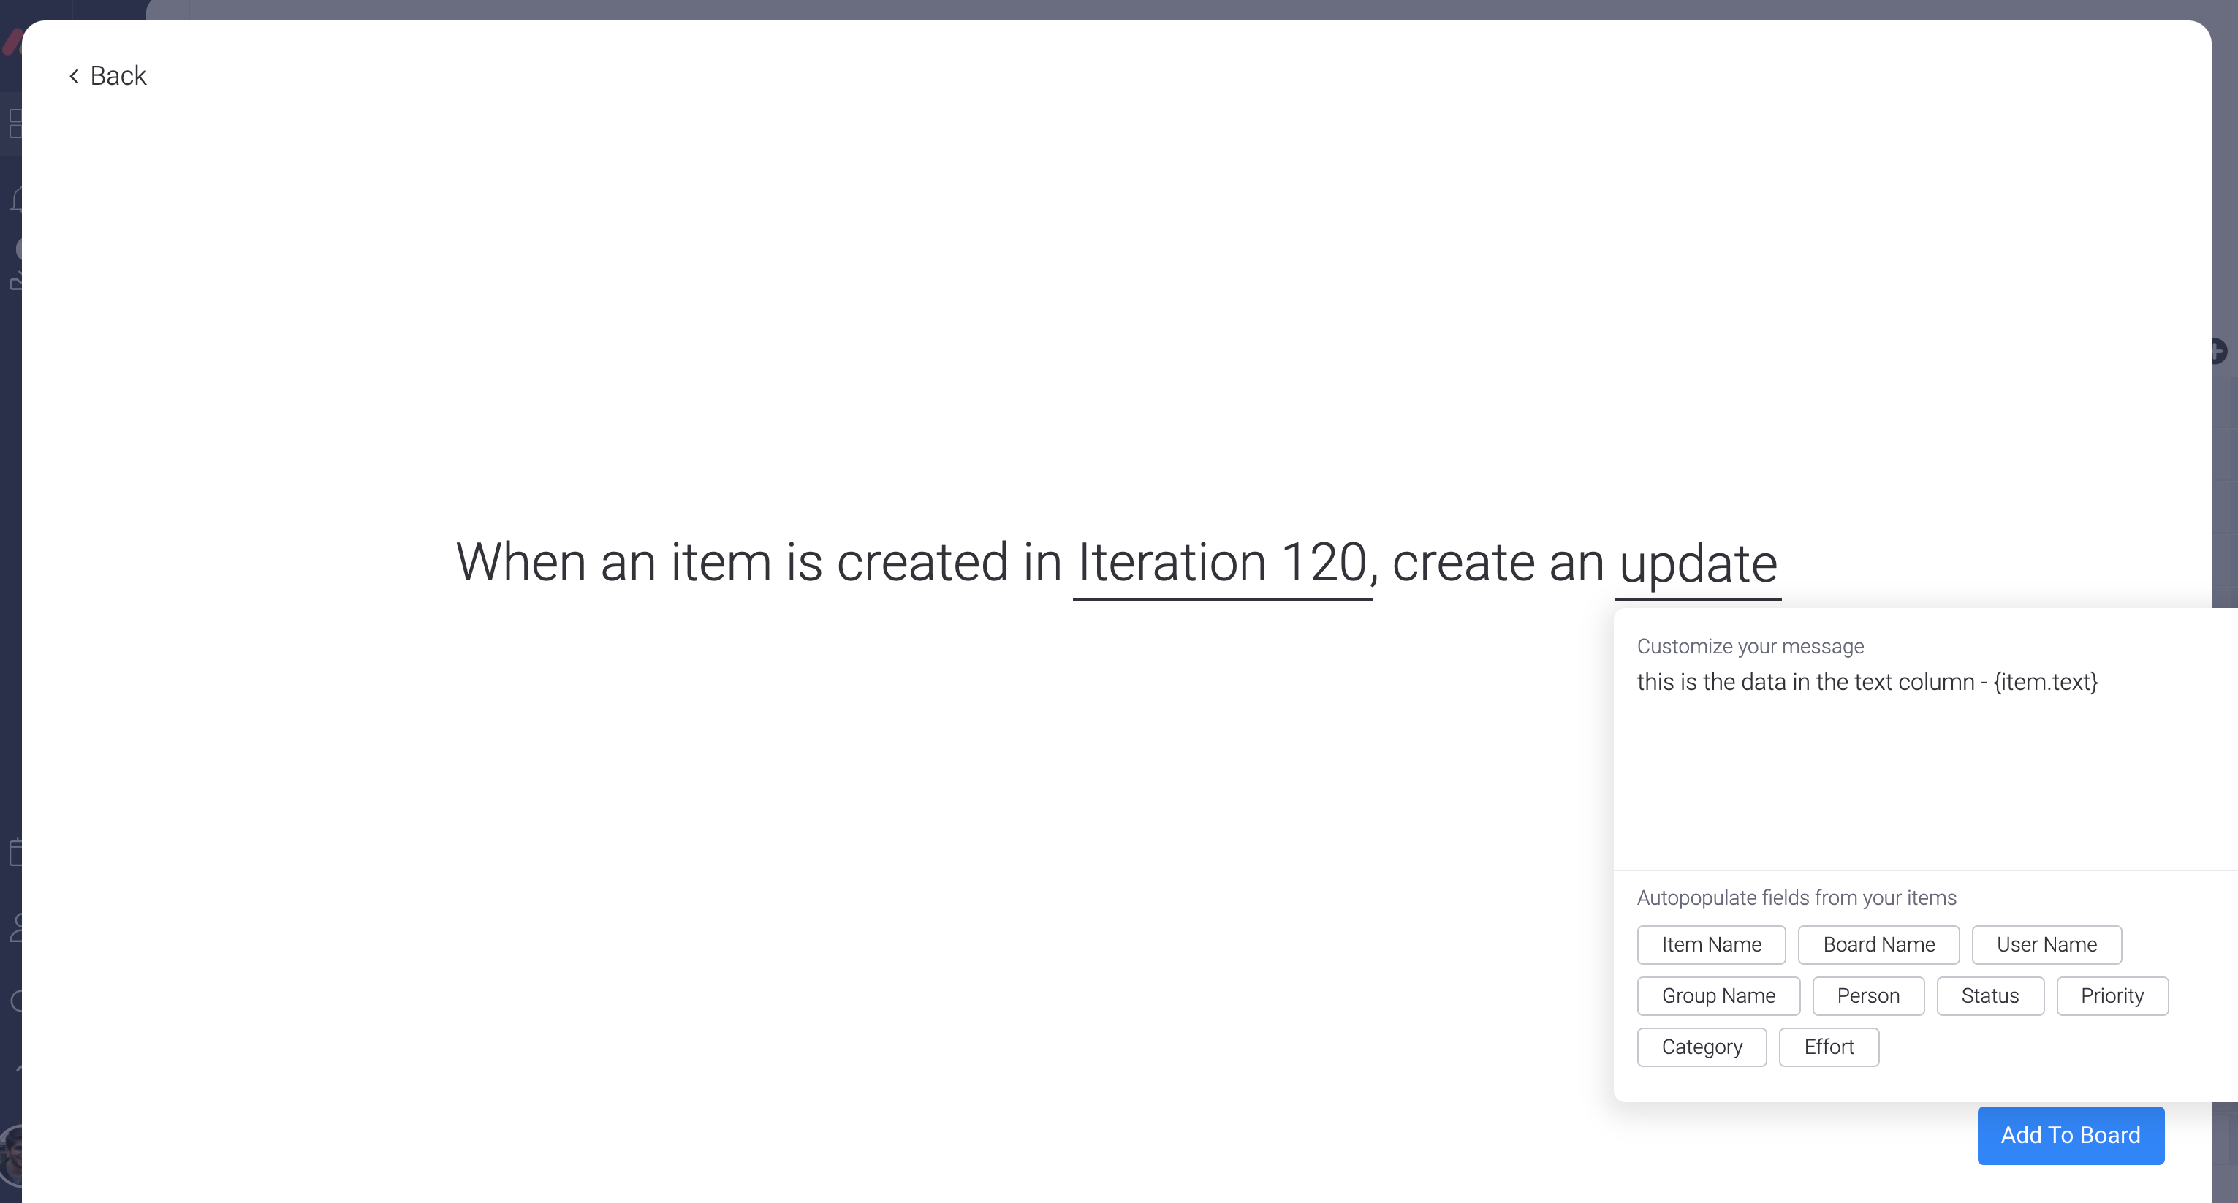Screen dimensions: 2238x1203
Task: Open the Iteration 120 board selector
Action: [x=1222, y=563]
